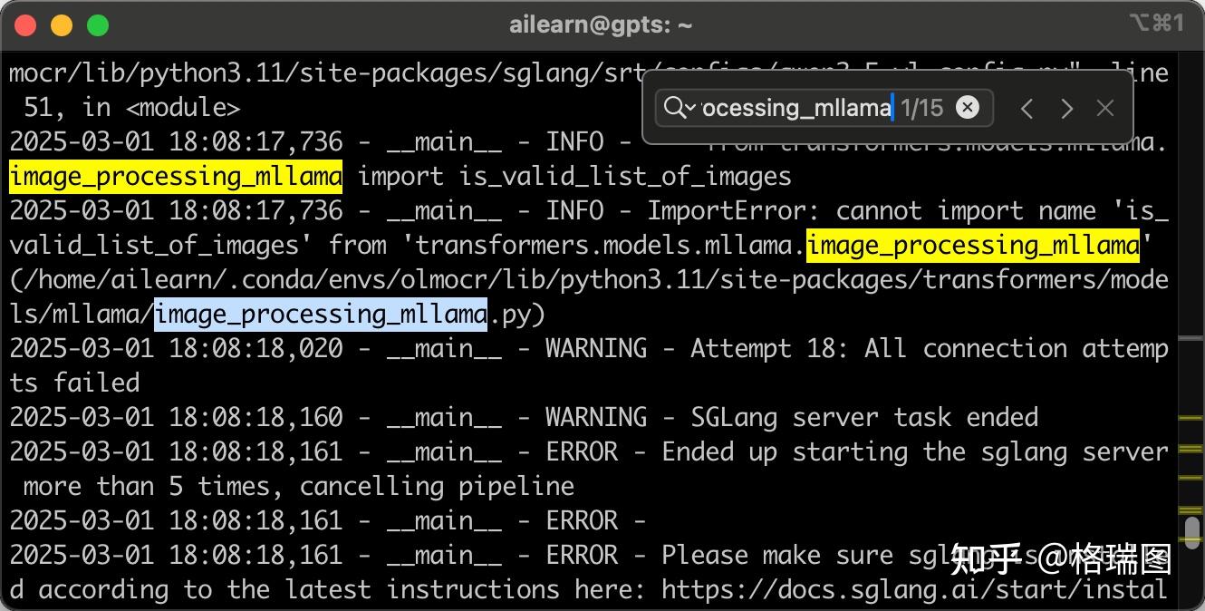Image resolution: width=1205 pixels, height=611 pixels.
Task: Click the ⌥⌘1 window shortcut indicator
Action: pyautogui.click(x=1156, y=24)
